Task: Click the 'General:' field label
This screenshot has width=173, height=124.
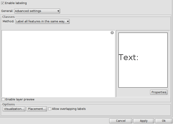Action: [7, 11]
